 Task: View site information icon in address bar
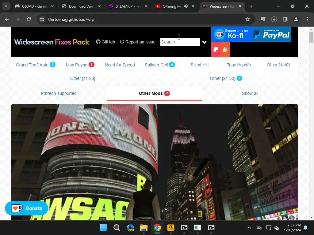[x=42, y=19]
